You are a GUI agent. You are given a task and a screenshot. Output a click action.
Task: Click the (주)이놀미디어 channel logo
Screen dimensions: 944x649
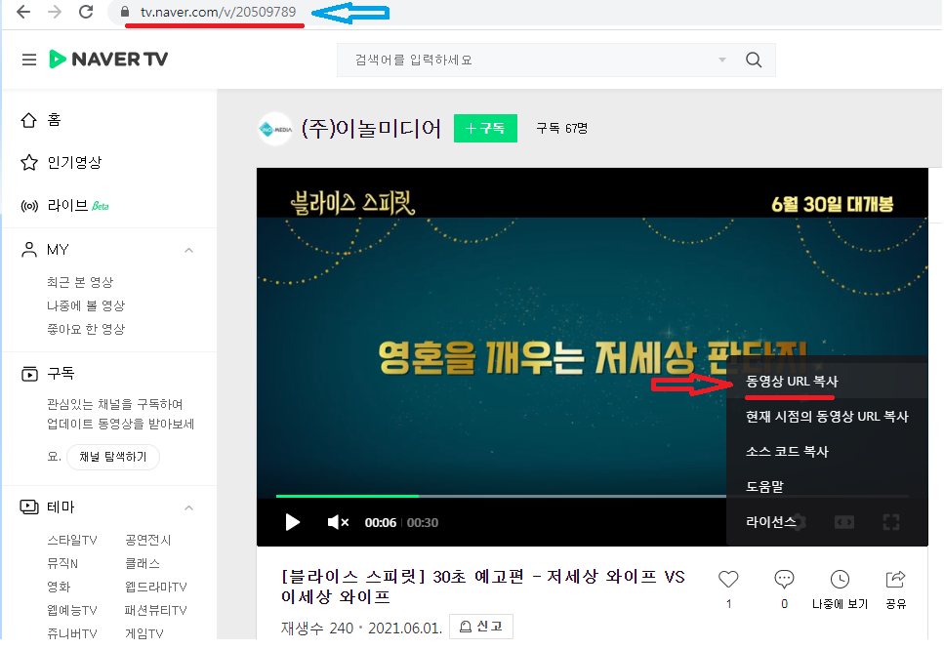tap(275, 128)
